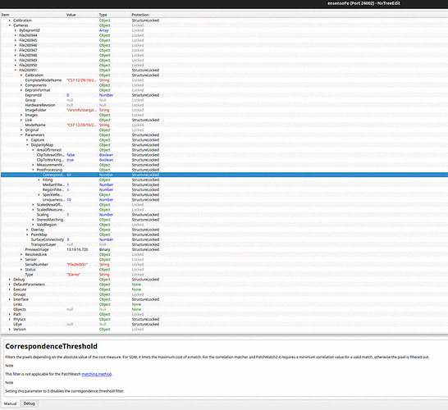The width and height of the screenshot is (448, 410).
Task: Select the Original tree item
Action: [32, 130]
